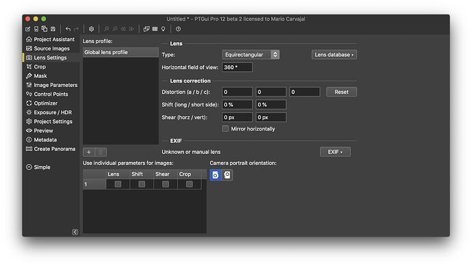The image size is (472, 266).
Task: Tick the Lens checkbox for image 1
Action: tap(118, 184)
